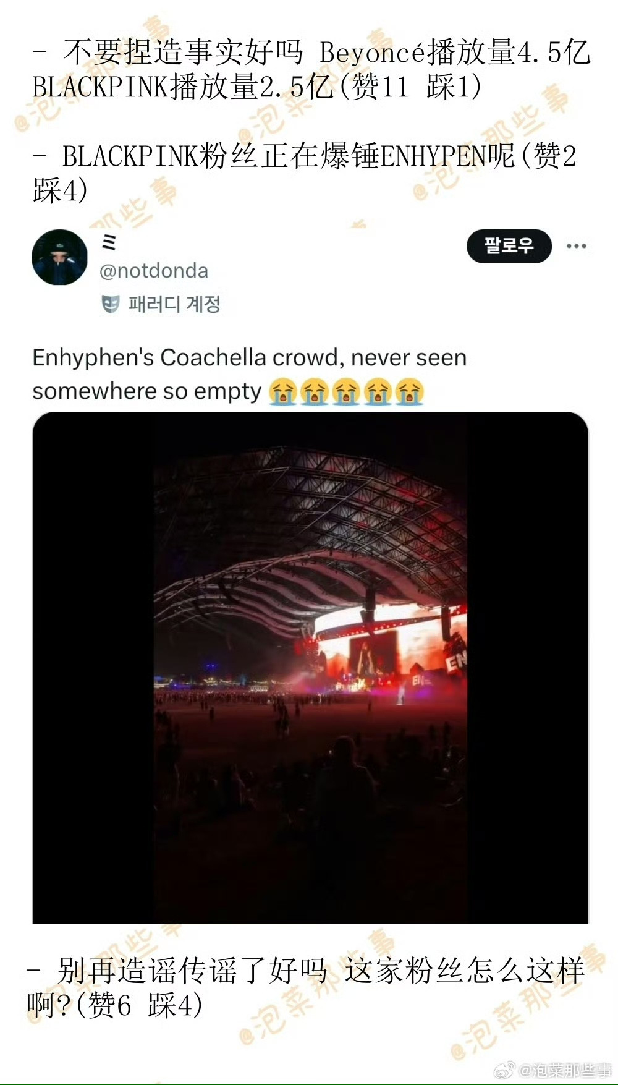
Task: Click the last crying emoji
Action: pyautogui.click(x=409, y=392)
